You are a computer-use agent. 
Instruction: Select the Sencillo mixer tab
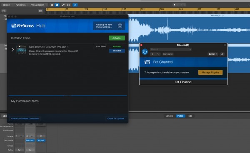click(169, 116)
